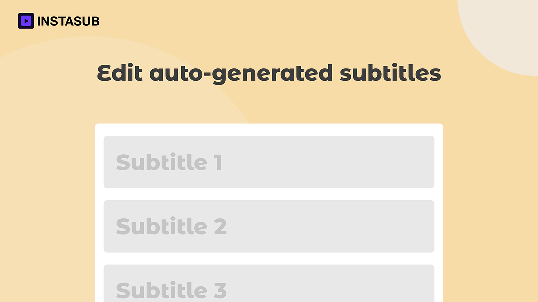
Task: Click the digit '1' in Subtitle 1 label
Action: click(218, 162)
